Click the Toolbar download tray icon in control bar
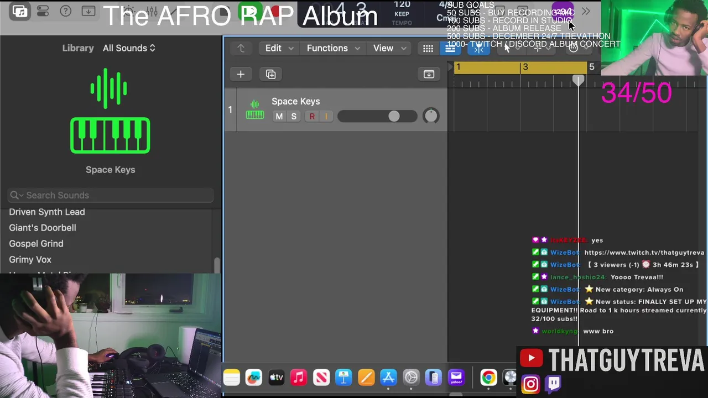Viewport: 708px width, 398px height. [x=88, y=11]
